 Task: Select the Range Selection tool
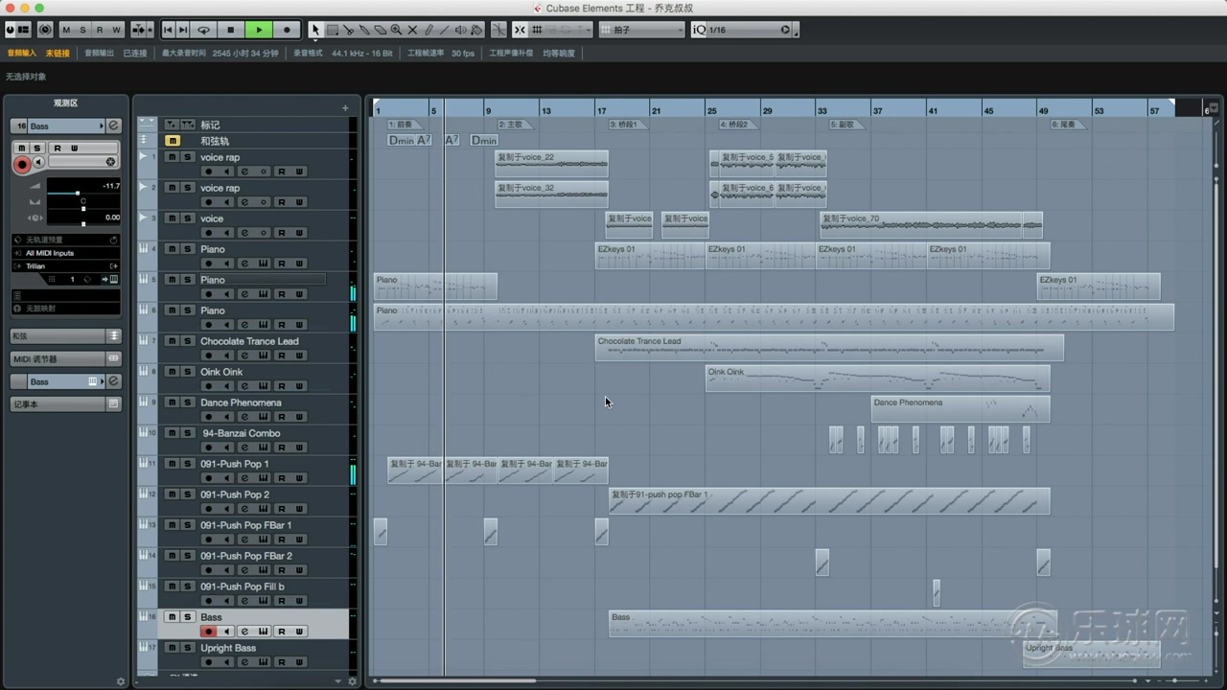[332, 30]
